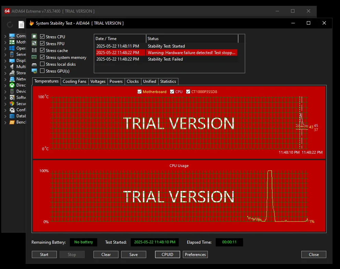Click the Report page icon in toolbar
This screenshot has height=269, width=340.
point(21,24)
